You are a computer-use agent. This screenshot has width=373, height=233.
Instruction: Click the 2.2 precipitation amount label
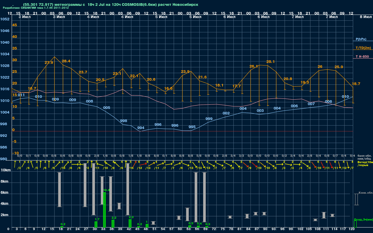(114, 218)
